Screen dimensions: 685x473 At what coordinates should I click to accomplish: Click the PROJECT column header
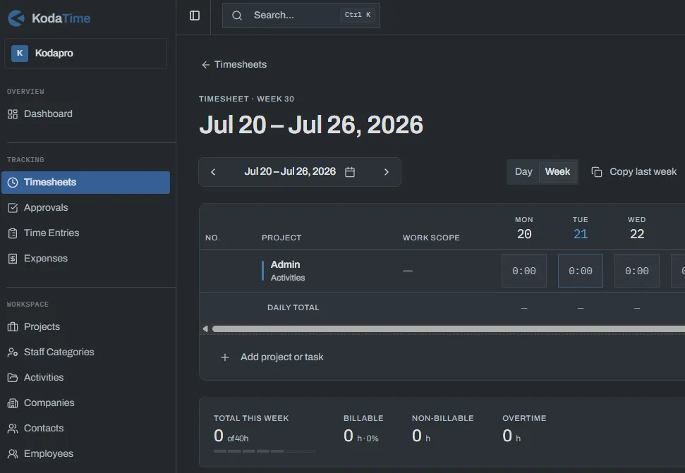pos(281,238)
